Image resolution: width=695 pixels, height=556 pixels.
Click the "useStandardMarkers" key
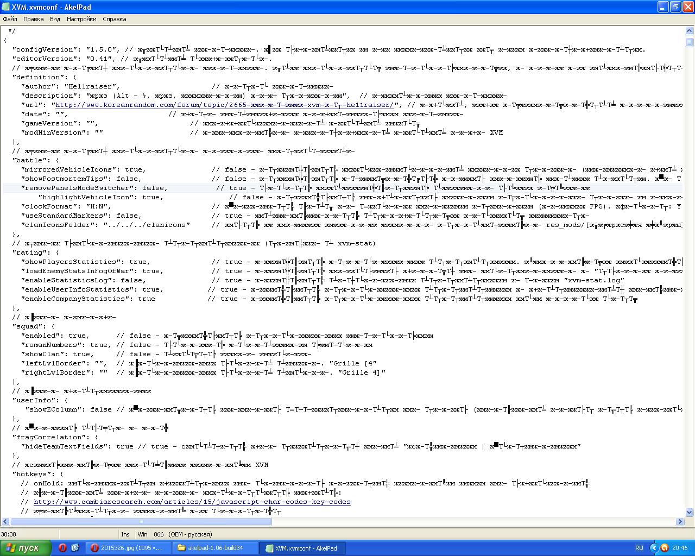66,216
